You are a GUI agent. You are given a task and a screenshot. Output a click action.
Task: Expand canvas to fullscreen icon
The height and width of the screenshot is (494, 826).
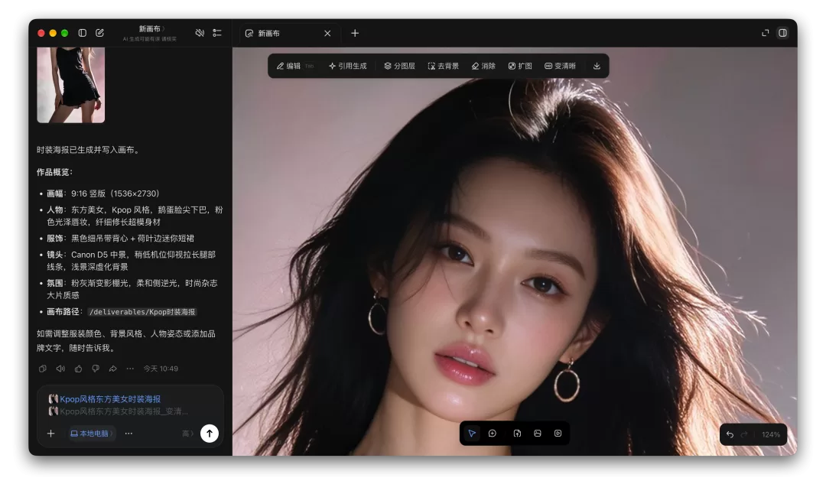pyautogui.click(x=765, y=33)
